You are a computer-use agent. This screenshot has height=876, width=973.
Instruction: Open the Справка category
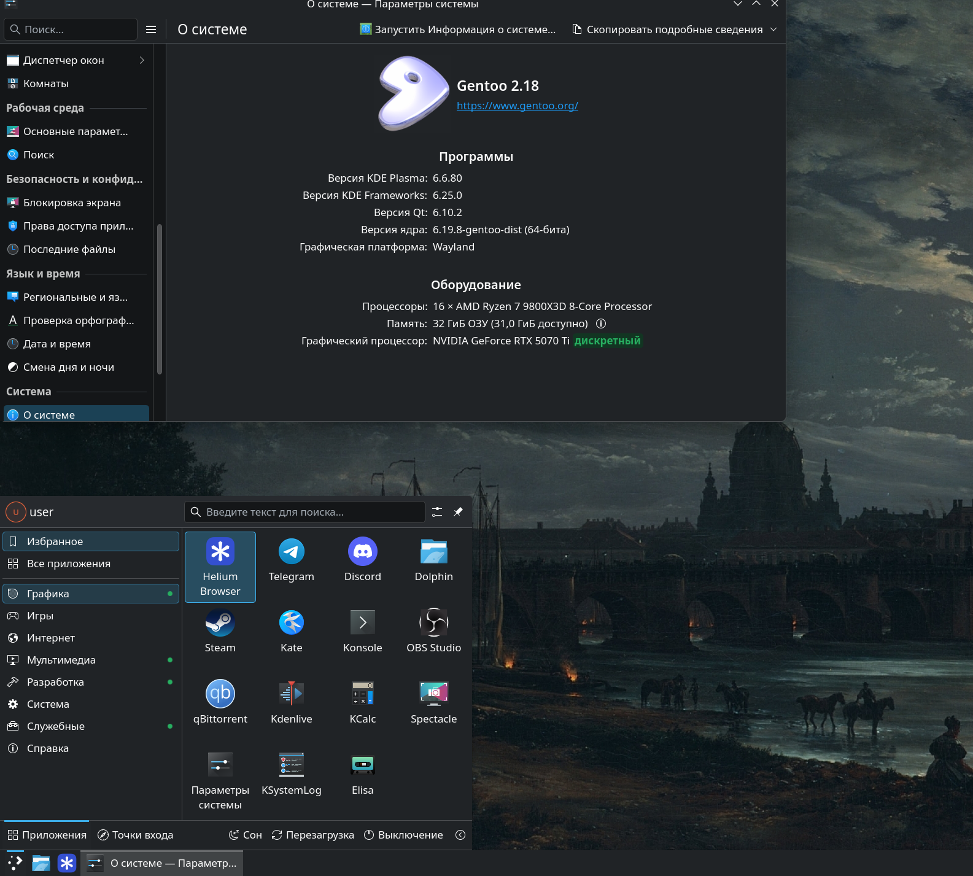91,748
